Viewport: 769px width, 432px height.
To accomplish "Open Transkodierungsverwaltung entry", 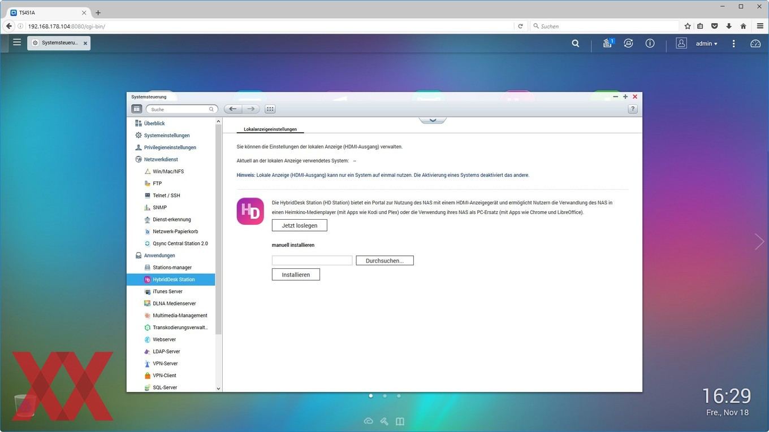I will click(180, 328).
